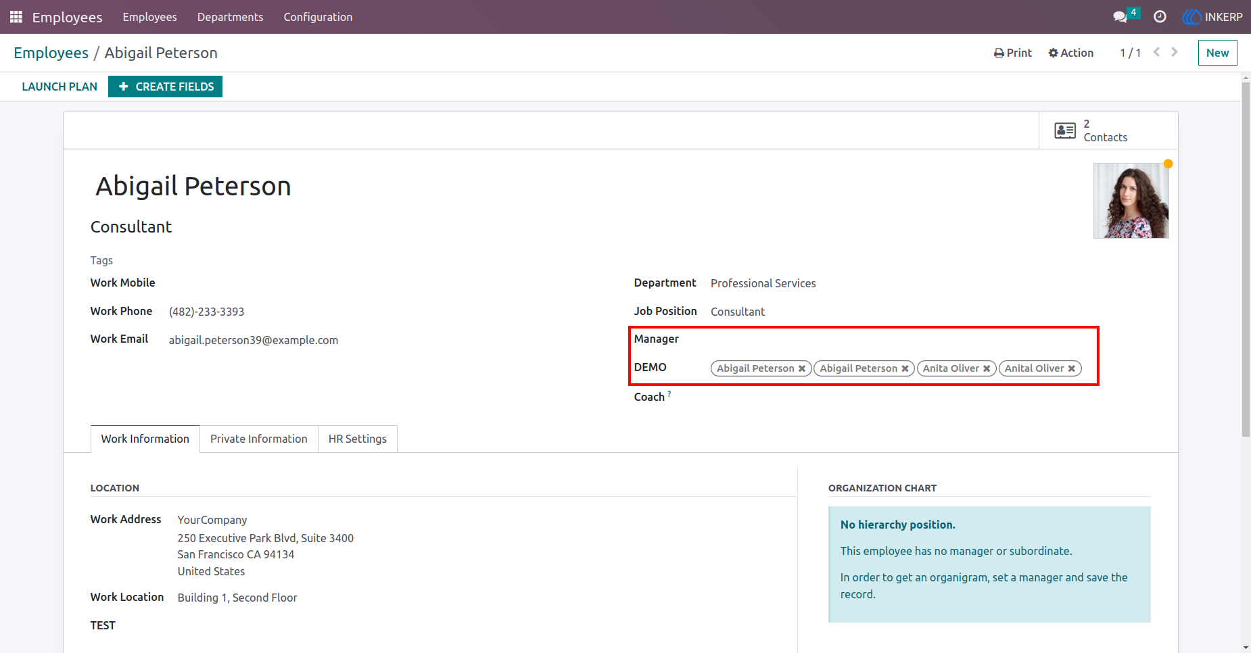This screenshot has height=653, width=1251.
Task: Click the work email address
Action: [254, 340]
